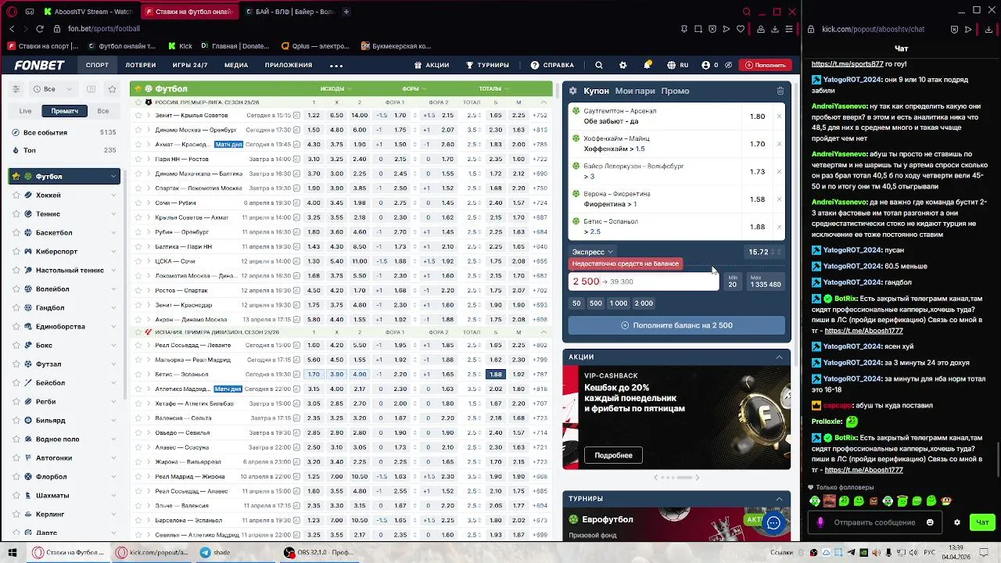The image size is (1001, 563).
Task: Open Kick chat settings gear icon
Action: coord(956,522)
